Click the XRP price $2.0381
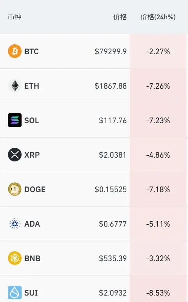The height and width of the screenshot is (302, 188). pyautogui.click(x=113, y=155)
